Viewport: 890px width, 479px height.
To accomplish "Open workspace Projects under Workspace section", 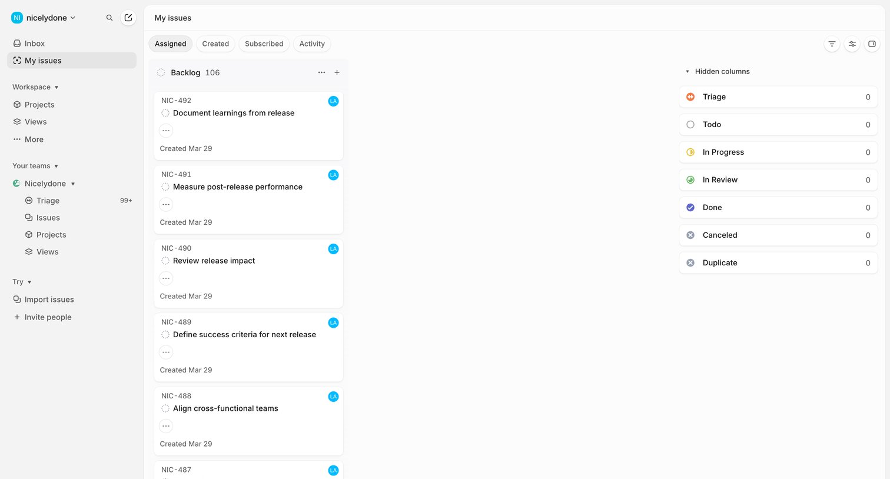I will click(72, 105).
